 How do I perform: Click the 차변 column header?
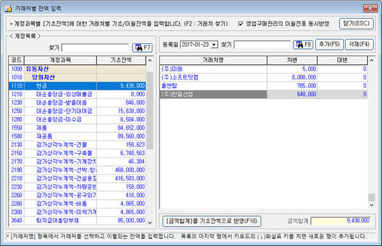(x=292, y=60)
